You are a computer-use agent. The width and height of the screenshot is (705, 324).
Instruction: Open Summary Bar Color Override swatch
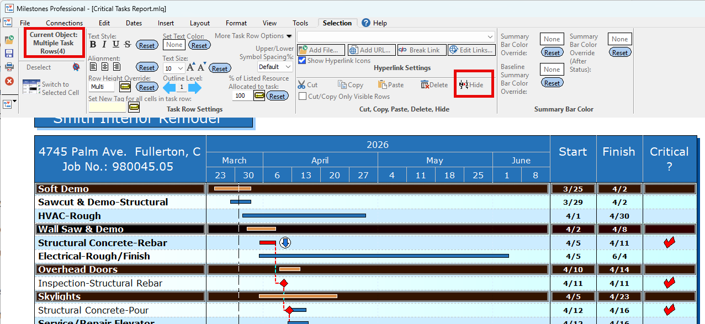pyautogui.click(x=552, y=39)
